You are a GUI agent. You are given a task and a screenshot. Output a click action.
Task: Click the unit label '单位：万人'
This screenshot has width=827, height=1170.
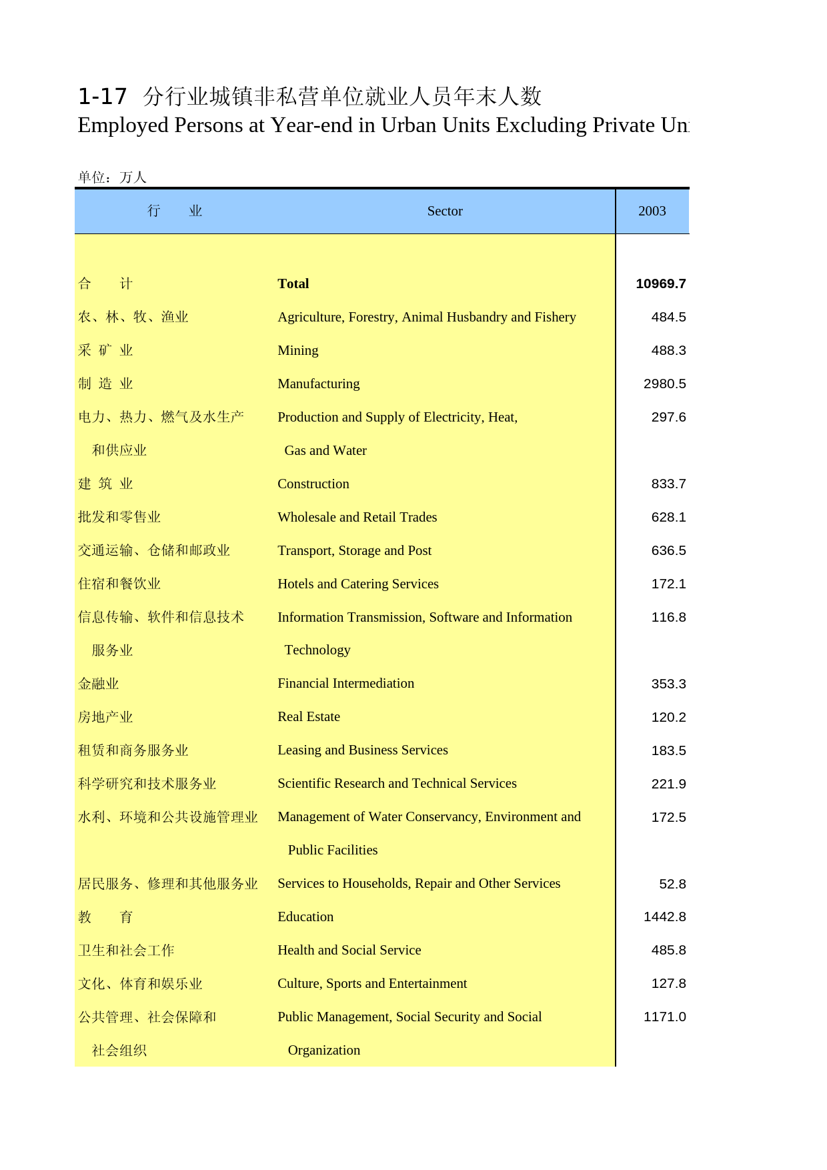tap(112, 177)
